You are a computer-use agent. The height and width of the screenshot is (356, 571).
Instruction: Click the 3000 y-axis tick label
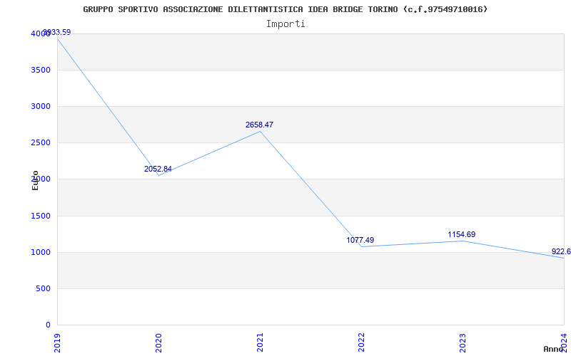39,106
